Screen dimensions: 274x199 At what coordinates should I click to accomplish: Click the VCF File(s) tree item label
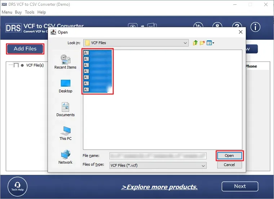coord(35,65)
